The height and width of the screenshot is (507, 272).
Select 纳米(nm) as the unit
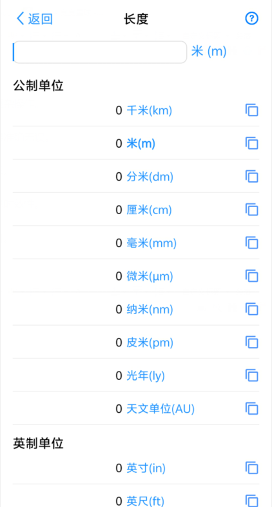pyautogui.click(x=150, y=310)
